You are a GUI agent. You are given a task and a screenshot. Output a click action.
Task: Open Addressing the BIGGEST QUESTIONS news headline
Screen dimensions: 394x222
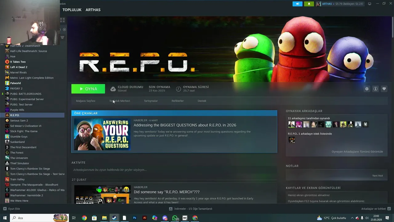coord(185,125)
